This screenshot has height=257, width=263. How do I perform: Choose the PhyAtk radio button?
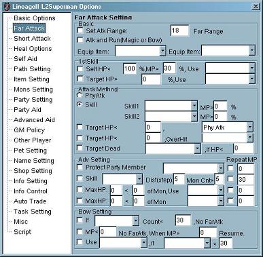tap(80, 95)
